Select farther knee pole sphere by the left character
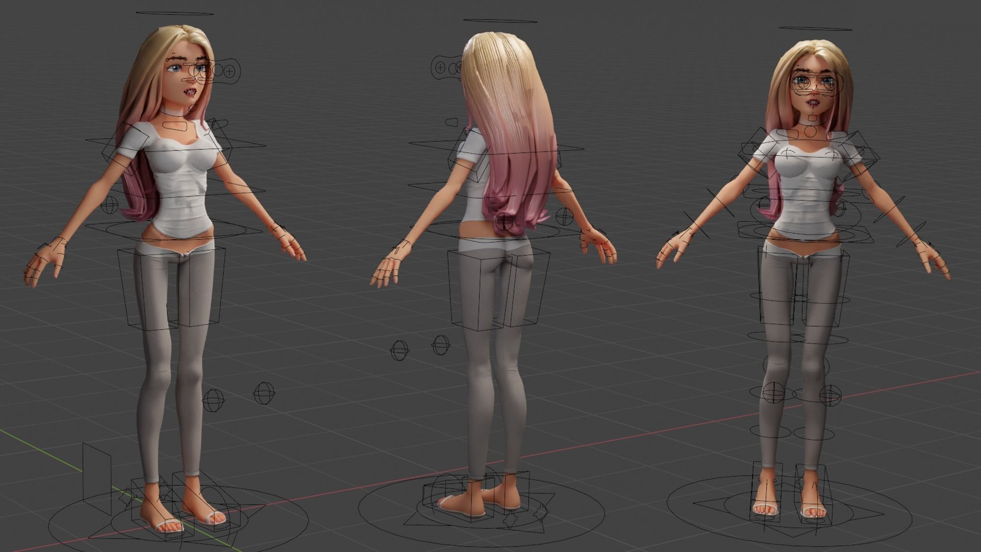Image resolution: width=981 pixels, height=552 pixels. tap(264, 393)
